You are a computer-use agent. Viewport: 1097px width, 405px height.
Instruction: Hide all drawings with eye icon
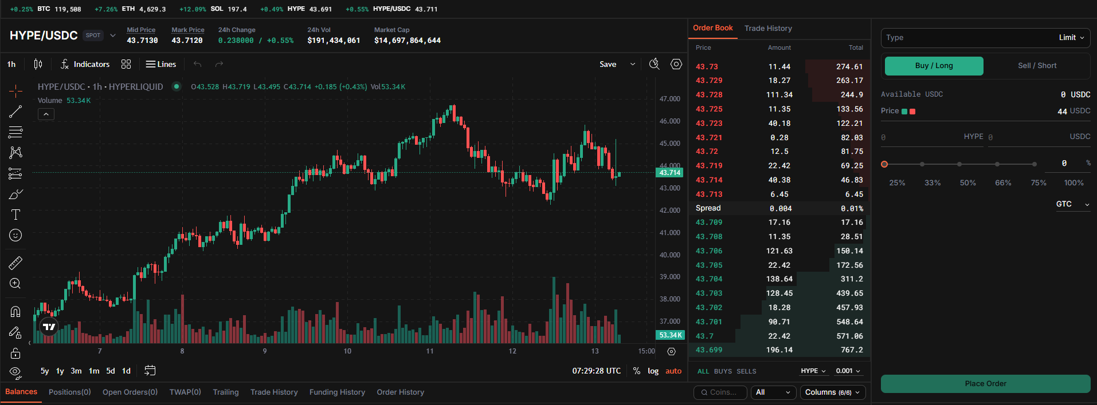(x=15, y=372)
